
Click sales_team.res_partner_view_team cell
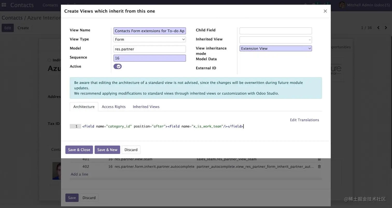(x=227, y=159)
